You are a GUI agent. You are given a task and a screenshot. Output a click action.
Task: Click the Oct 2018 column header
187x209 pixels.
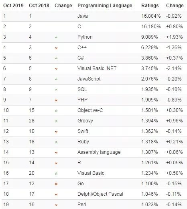pyautogui.click(x=39, y=6)
